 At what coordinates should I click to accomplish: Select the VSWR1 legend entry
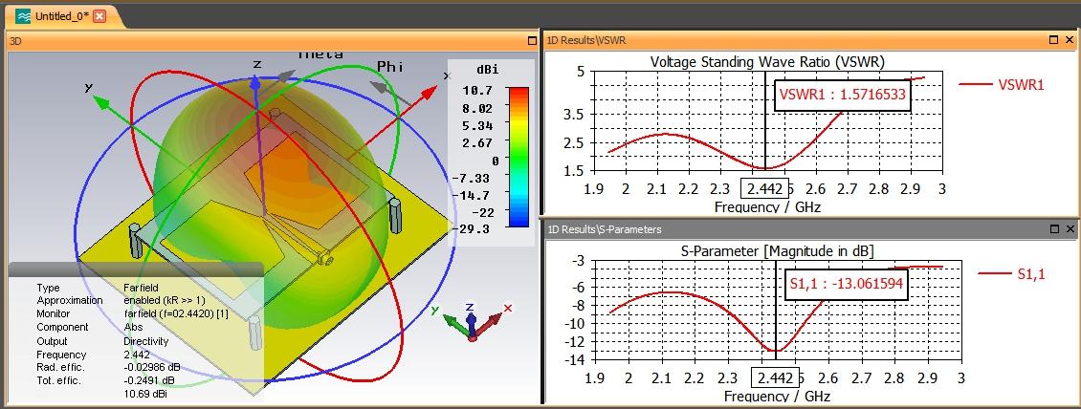(x=1002, y=85)
